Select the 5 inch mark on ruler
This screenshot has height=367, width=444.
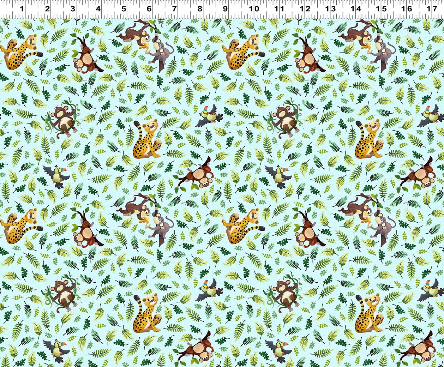(x=124, y=8)
